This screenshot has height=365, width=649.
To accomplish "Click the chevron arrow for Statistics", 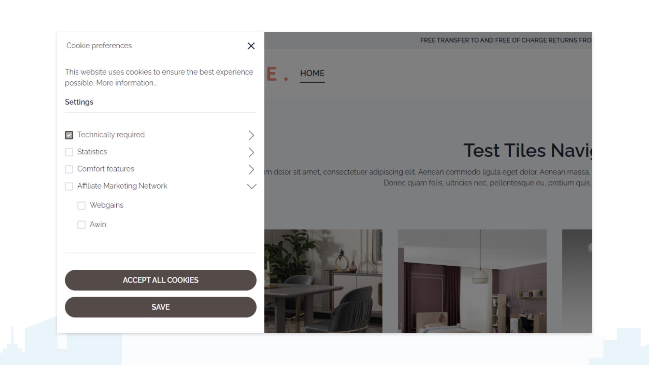I will tap(250, 152).
